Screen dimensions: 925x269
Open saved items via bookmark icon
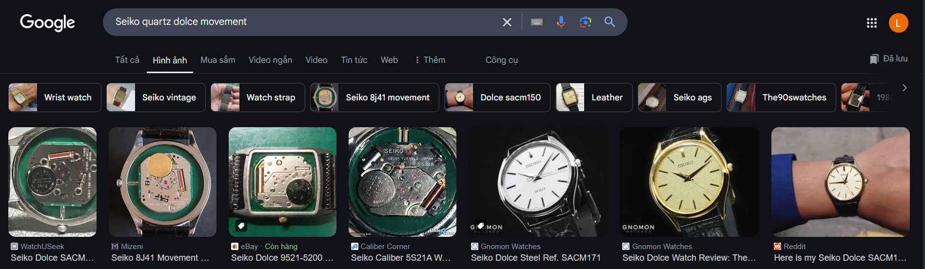[x=874, y=59]
